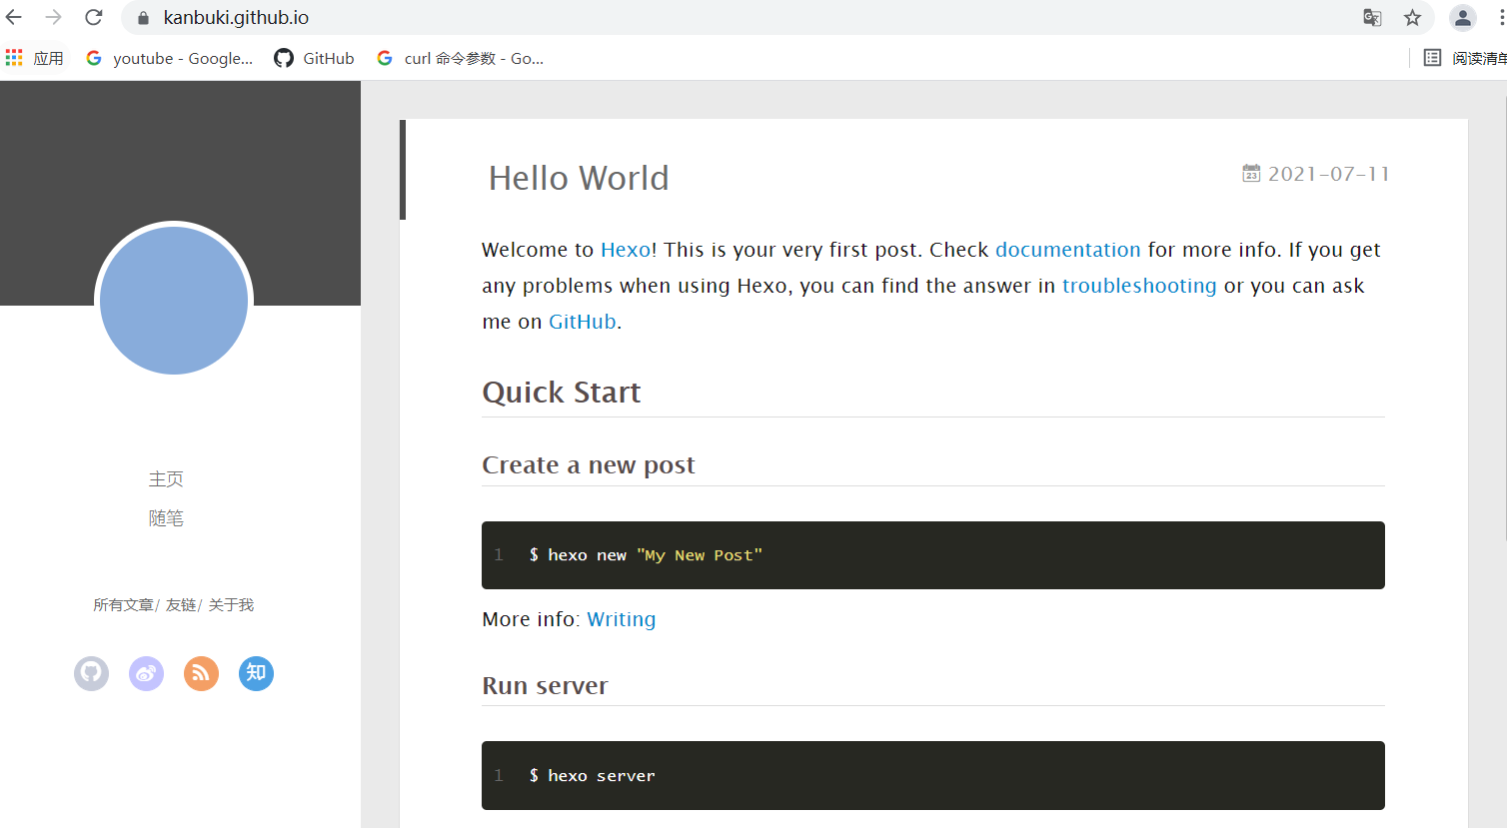This screenshot has width=1507, height=828.
Task: Click the hexo server code line
Action: pyautogui.click(x=593, y=776)
